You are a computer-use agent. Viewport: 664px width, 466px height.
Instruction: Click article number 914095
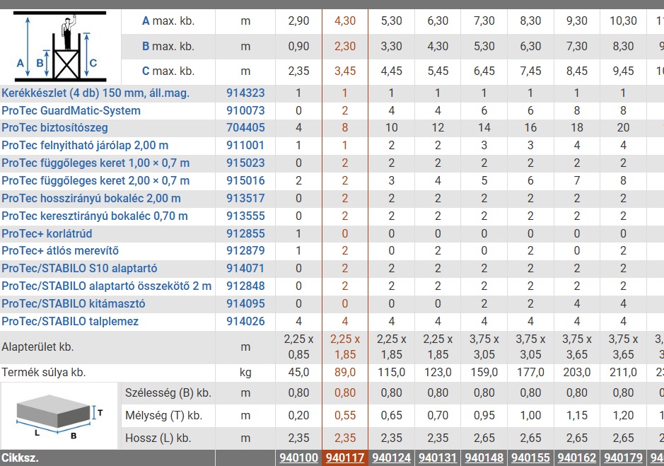[x=245, y=304]
